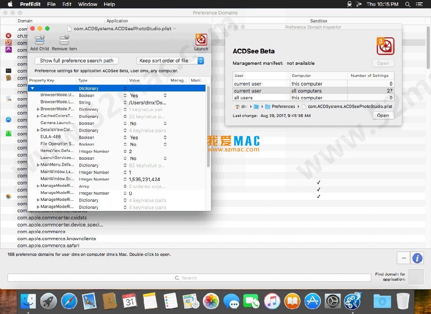
Task: Select com.apple.commcenter.csidata domain row
Action: tap(52, 217)
